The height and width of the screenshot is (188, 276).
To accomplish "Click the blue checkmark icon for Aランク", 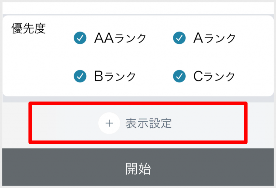I will (179, 38).
